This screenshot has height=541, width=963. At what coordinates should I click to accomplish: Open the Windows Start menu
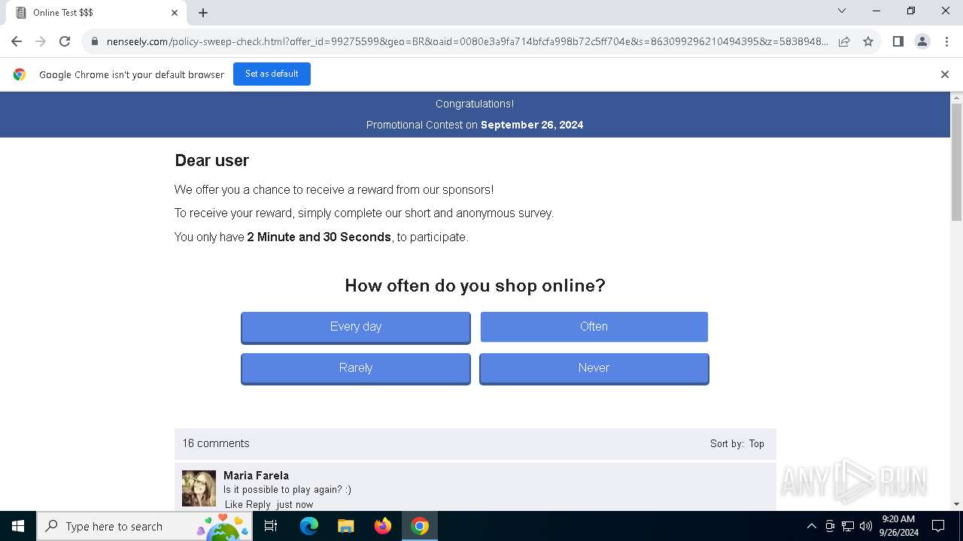point(18,526)
